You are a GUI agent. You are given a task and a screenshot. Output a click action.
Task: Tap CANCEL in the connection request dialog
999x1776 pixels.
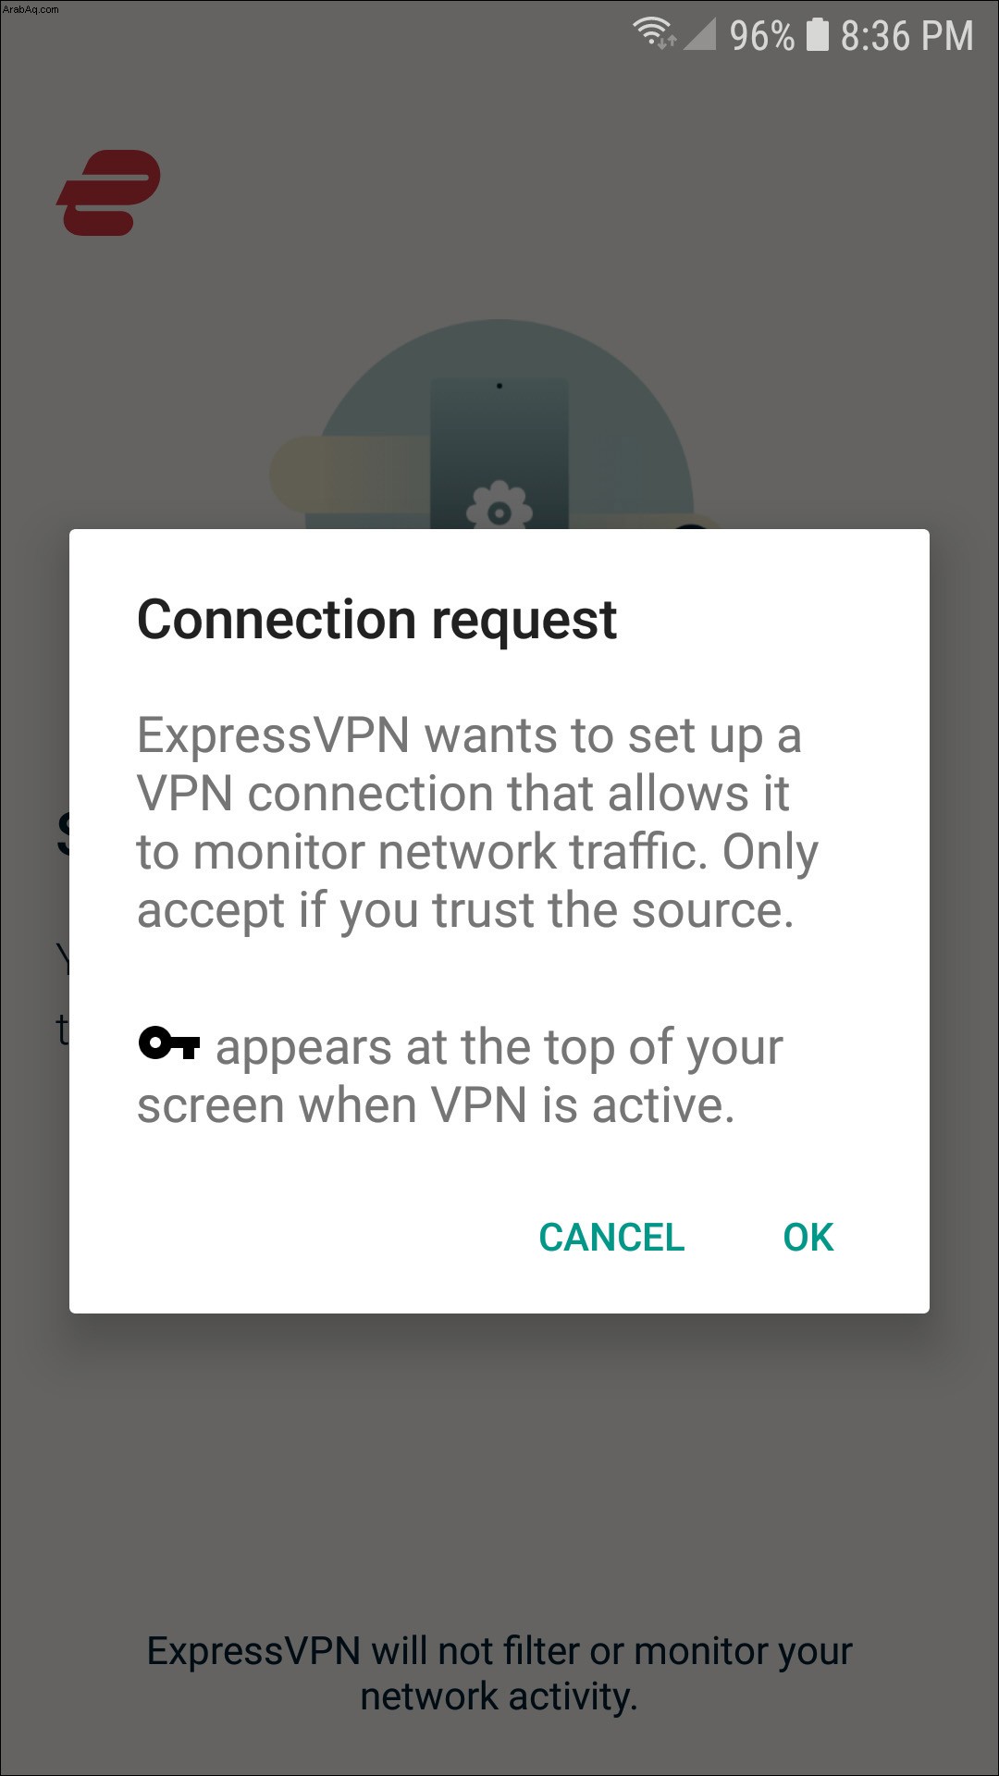[x=611, y=1238]
